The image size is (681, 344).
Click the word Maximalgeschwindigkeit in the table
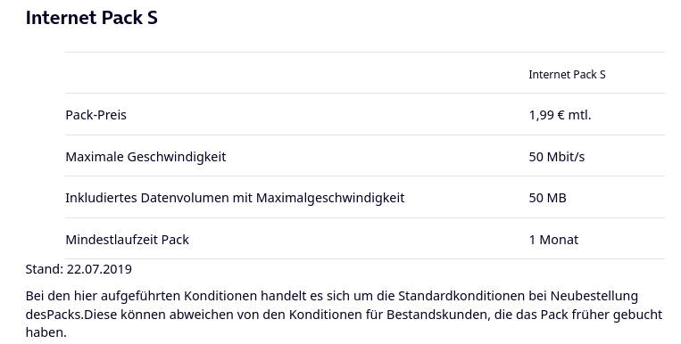click(x=330, y=198)
